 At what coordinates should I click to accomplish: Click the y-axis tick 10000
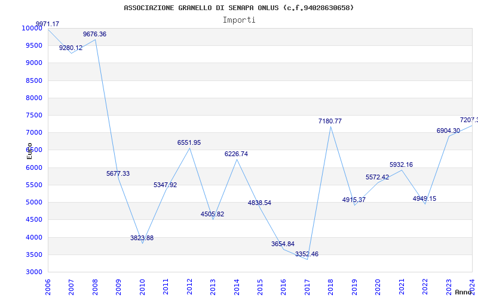pyautogui.click(x=32, y=28)
